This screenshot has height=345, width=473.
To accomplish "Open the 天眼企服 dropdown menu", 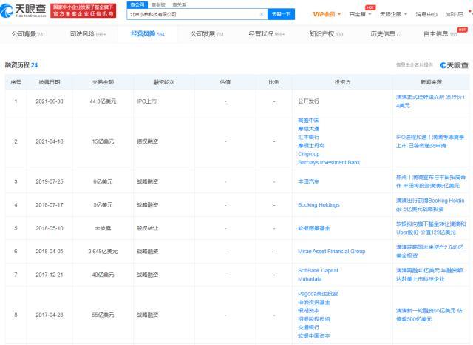I will (393, 14).
